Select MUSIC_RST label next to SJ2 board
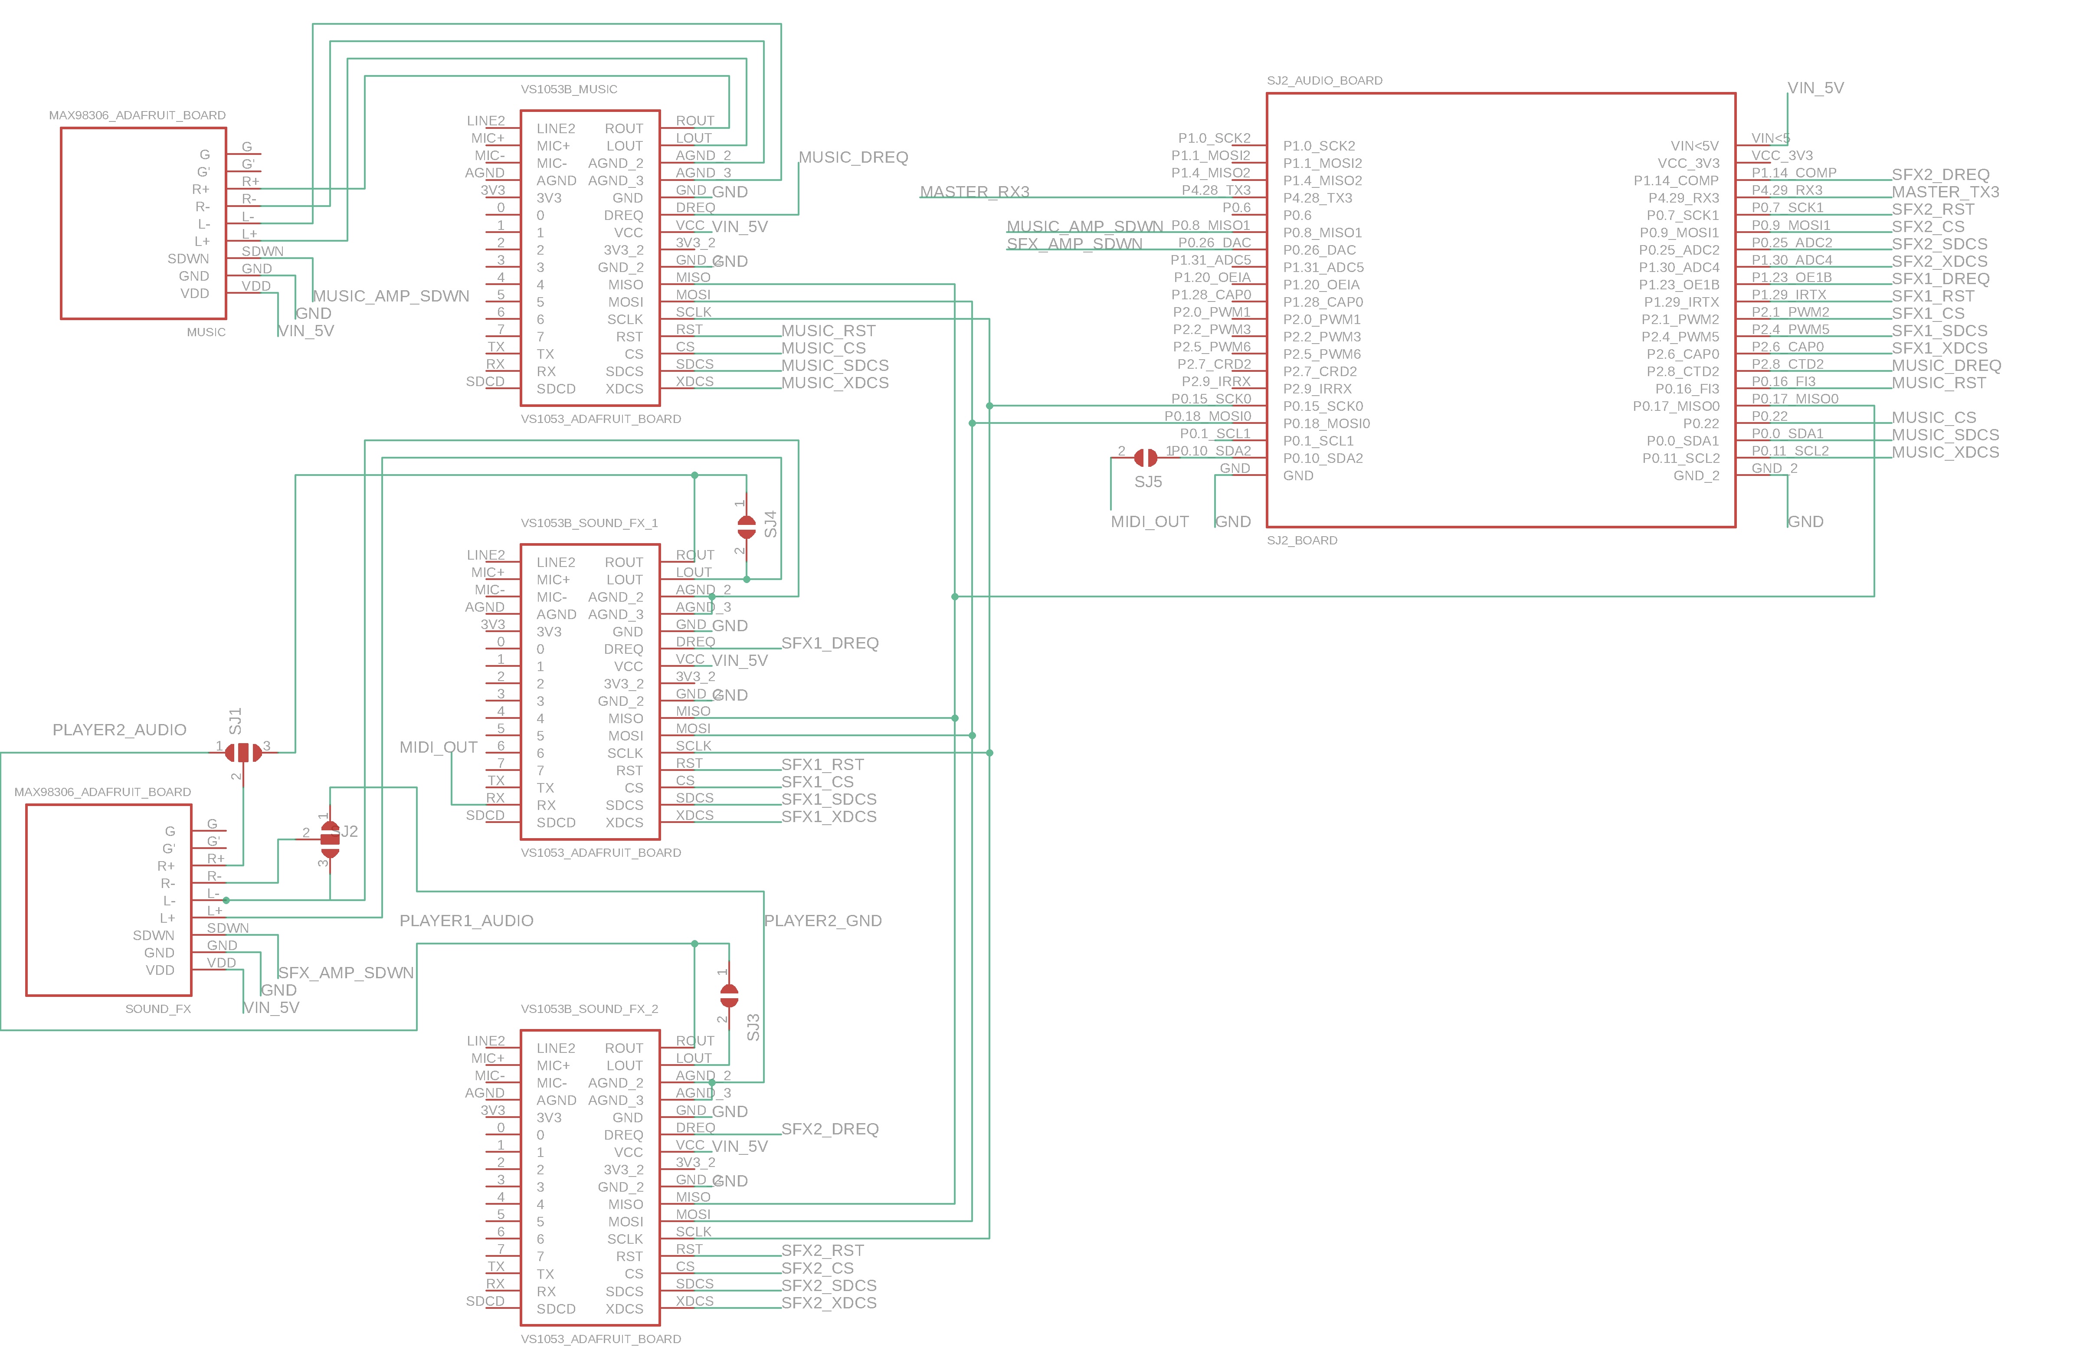Viewport: 2093px width, 1347px height. [1938, 383]
